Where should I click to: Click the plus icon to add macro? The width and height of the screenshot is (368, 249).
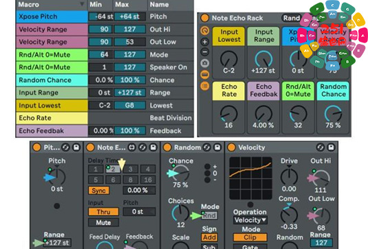[x=205, y=42]
